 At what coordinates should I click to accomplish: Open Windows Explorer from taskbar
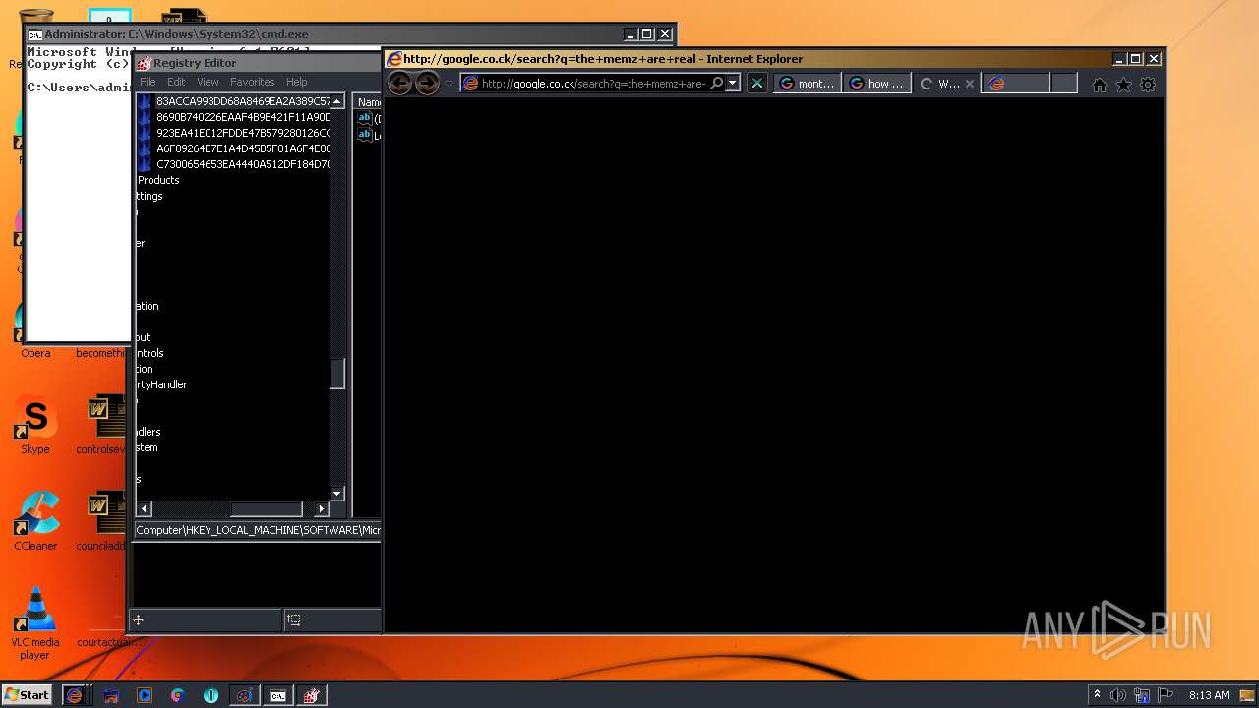[111, 695]
